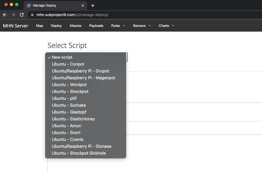Select the Manage Deploy browser tab

(55, 6)
